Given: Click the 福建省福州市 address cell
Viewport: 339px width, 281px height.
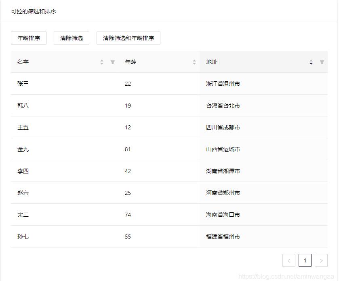Looking at the screenshot, I should [x=223, y=237].
